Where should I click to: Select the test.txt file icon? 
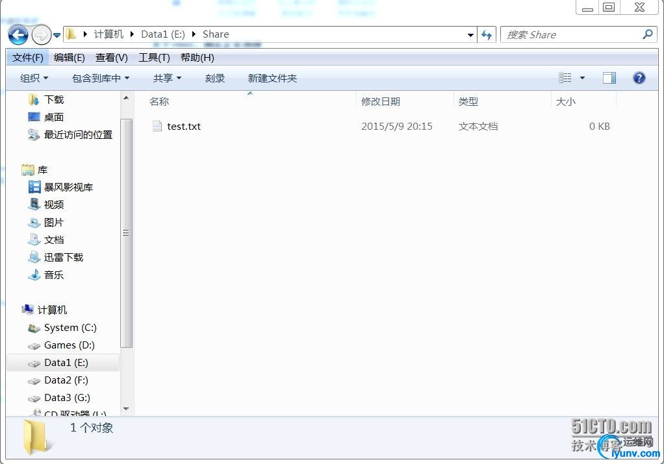click(x=157, y=126)
